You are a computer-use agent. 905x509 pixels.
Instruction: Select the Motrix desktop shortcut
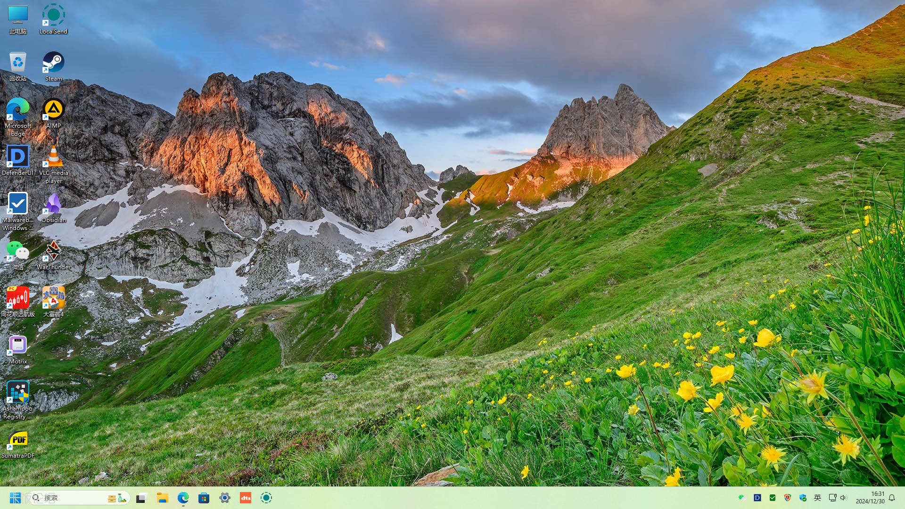click(x=18, y=349)
